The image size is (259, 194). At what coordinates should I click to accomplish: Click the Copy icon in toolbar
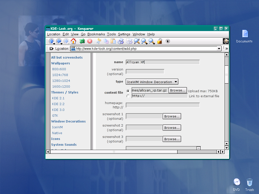(x=106, y=41)
